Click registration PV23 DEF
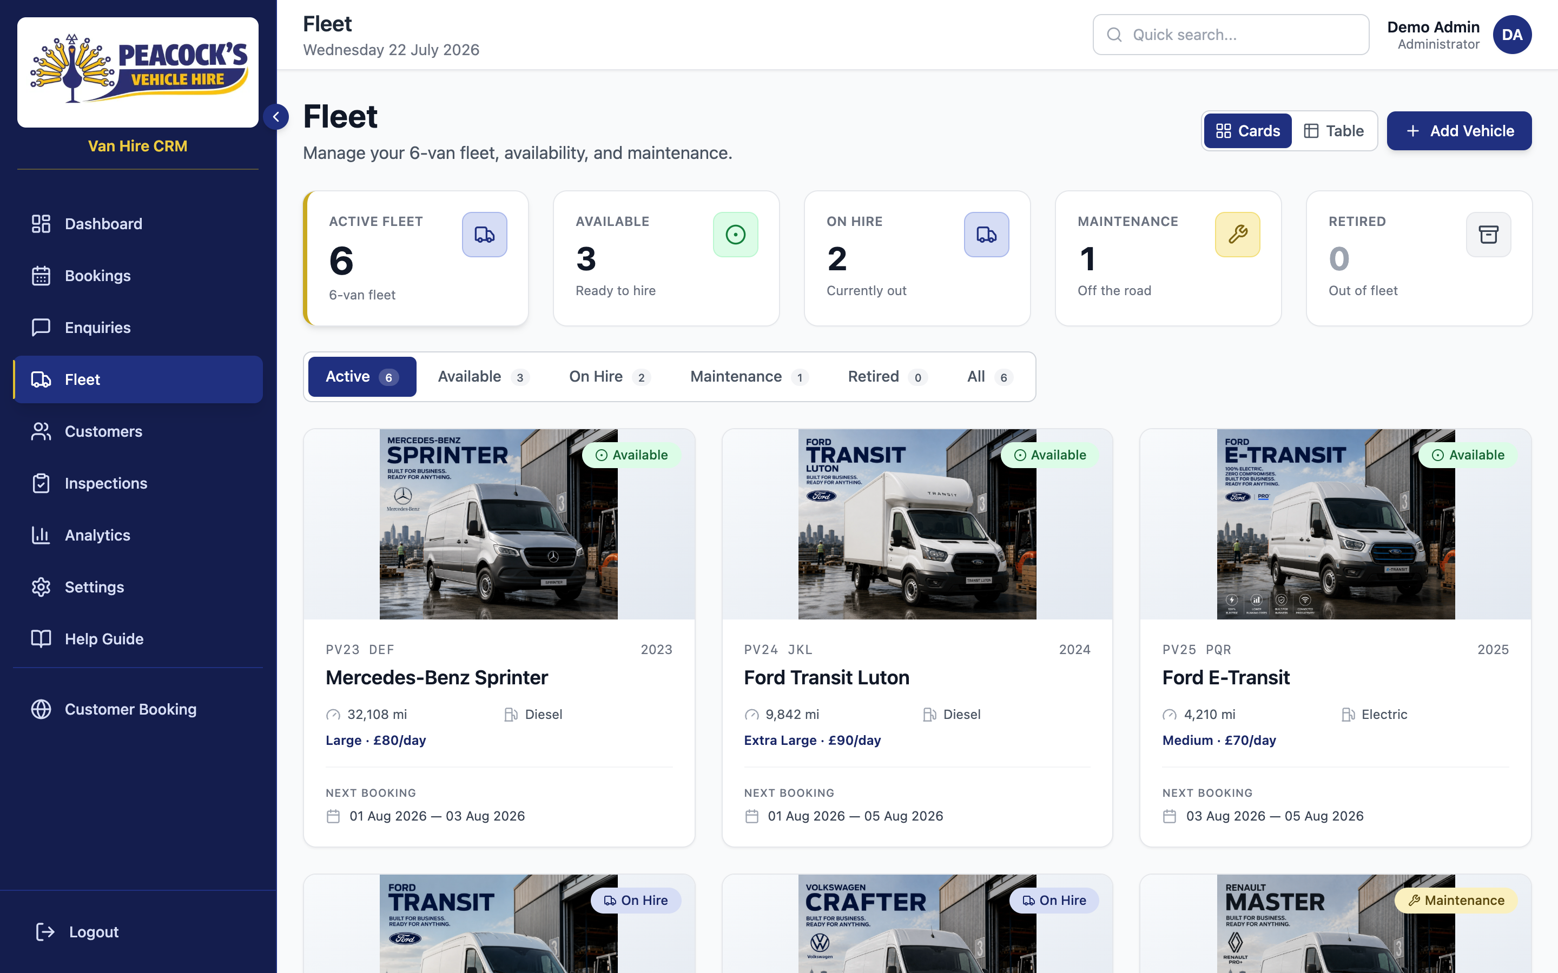The height and width of the screenshot is (973, 1558). click(360, 650)
